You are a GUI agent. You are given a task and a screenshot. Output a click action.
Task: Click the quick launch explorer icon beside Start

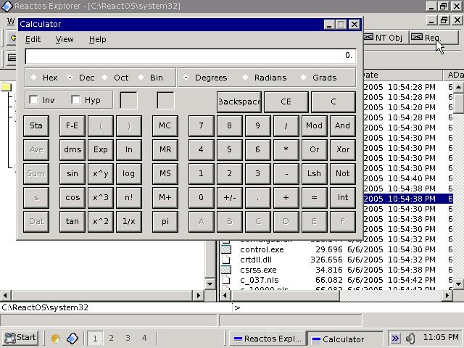pyautogui.click(x=56, y=338)
